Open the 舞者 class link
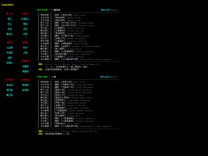The height and width of the screenshot is (156, 208). point(25,24)
